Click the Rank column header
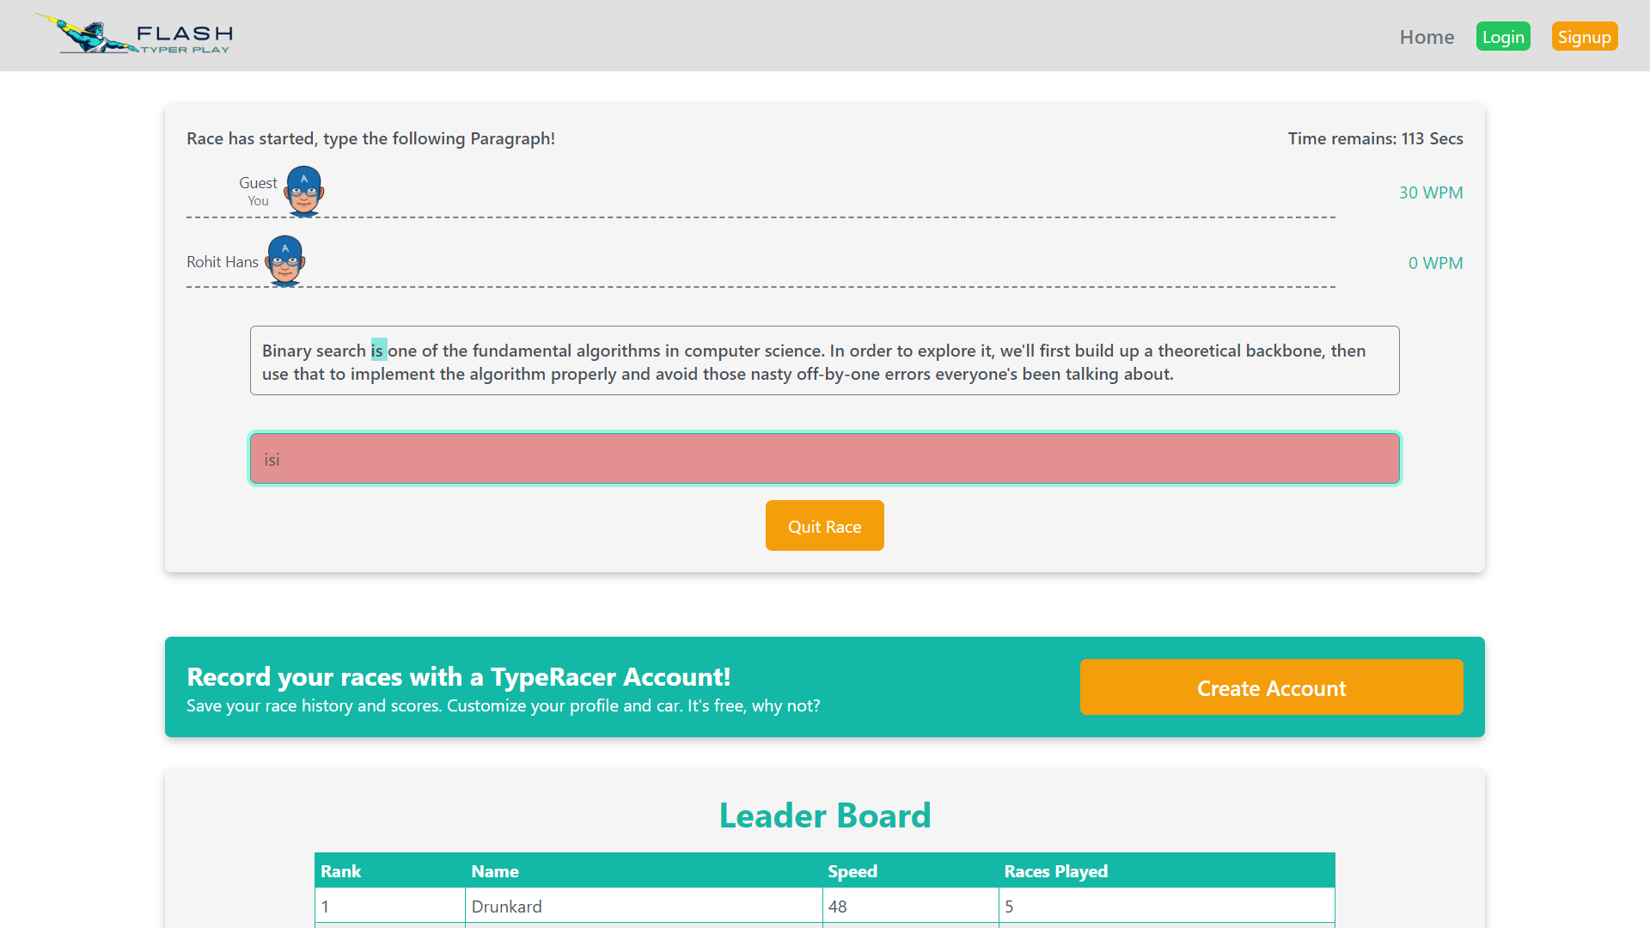 390,871
